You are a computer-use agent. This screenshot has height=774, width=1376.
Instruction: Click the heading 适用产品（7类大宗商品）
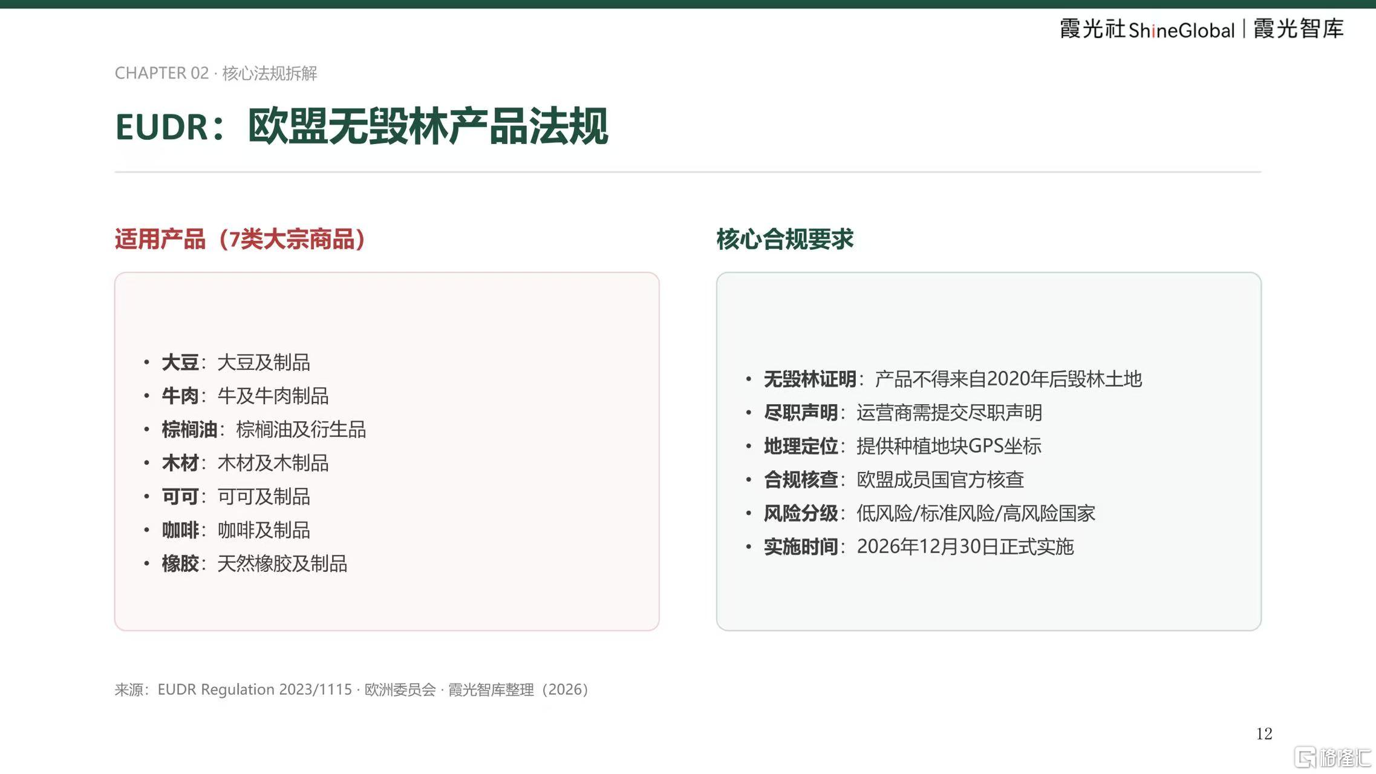pyautogui.click(x=240, y=239)
